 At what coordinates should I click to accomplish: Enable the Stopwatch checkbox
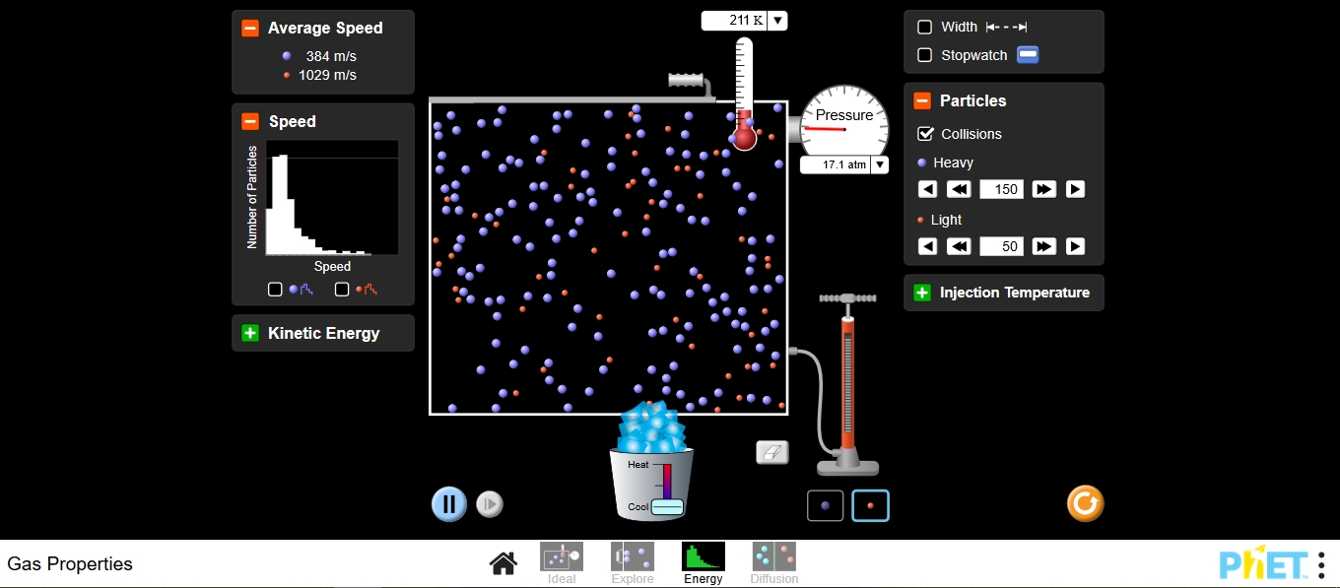pos(924,55)
